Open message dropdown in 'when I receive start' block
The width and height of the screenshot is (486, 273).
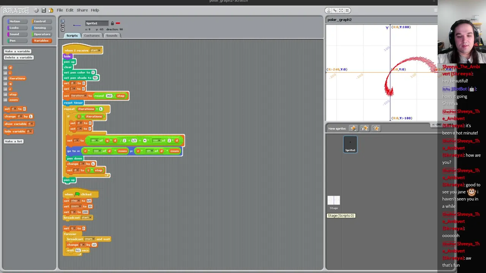coord(95,50)
